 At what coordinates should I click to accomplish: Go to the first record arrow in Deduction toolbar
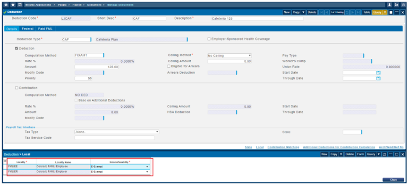pyautogui.click(x=321, y=12)
